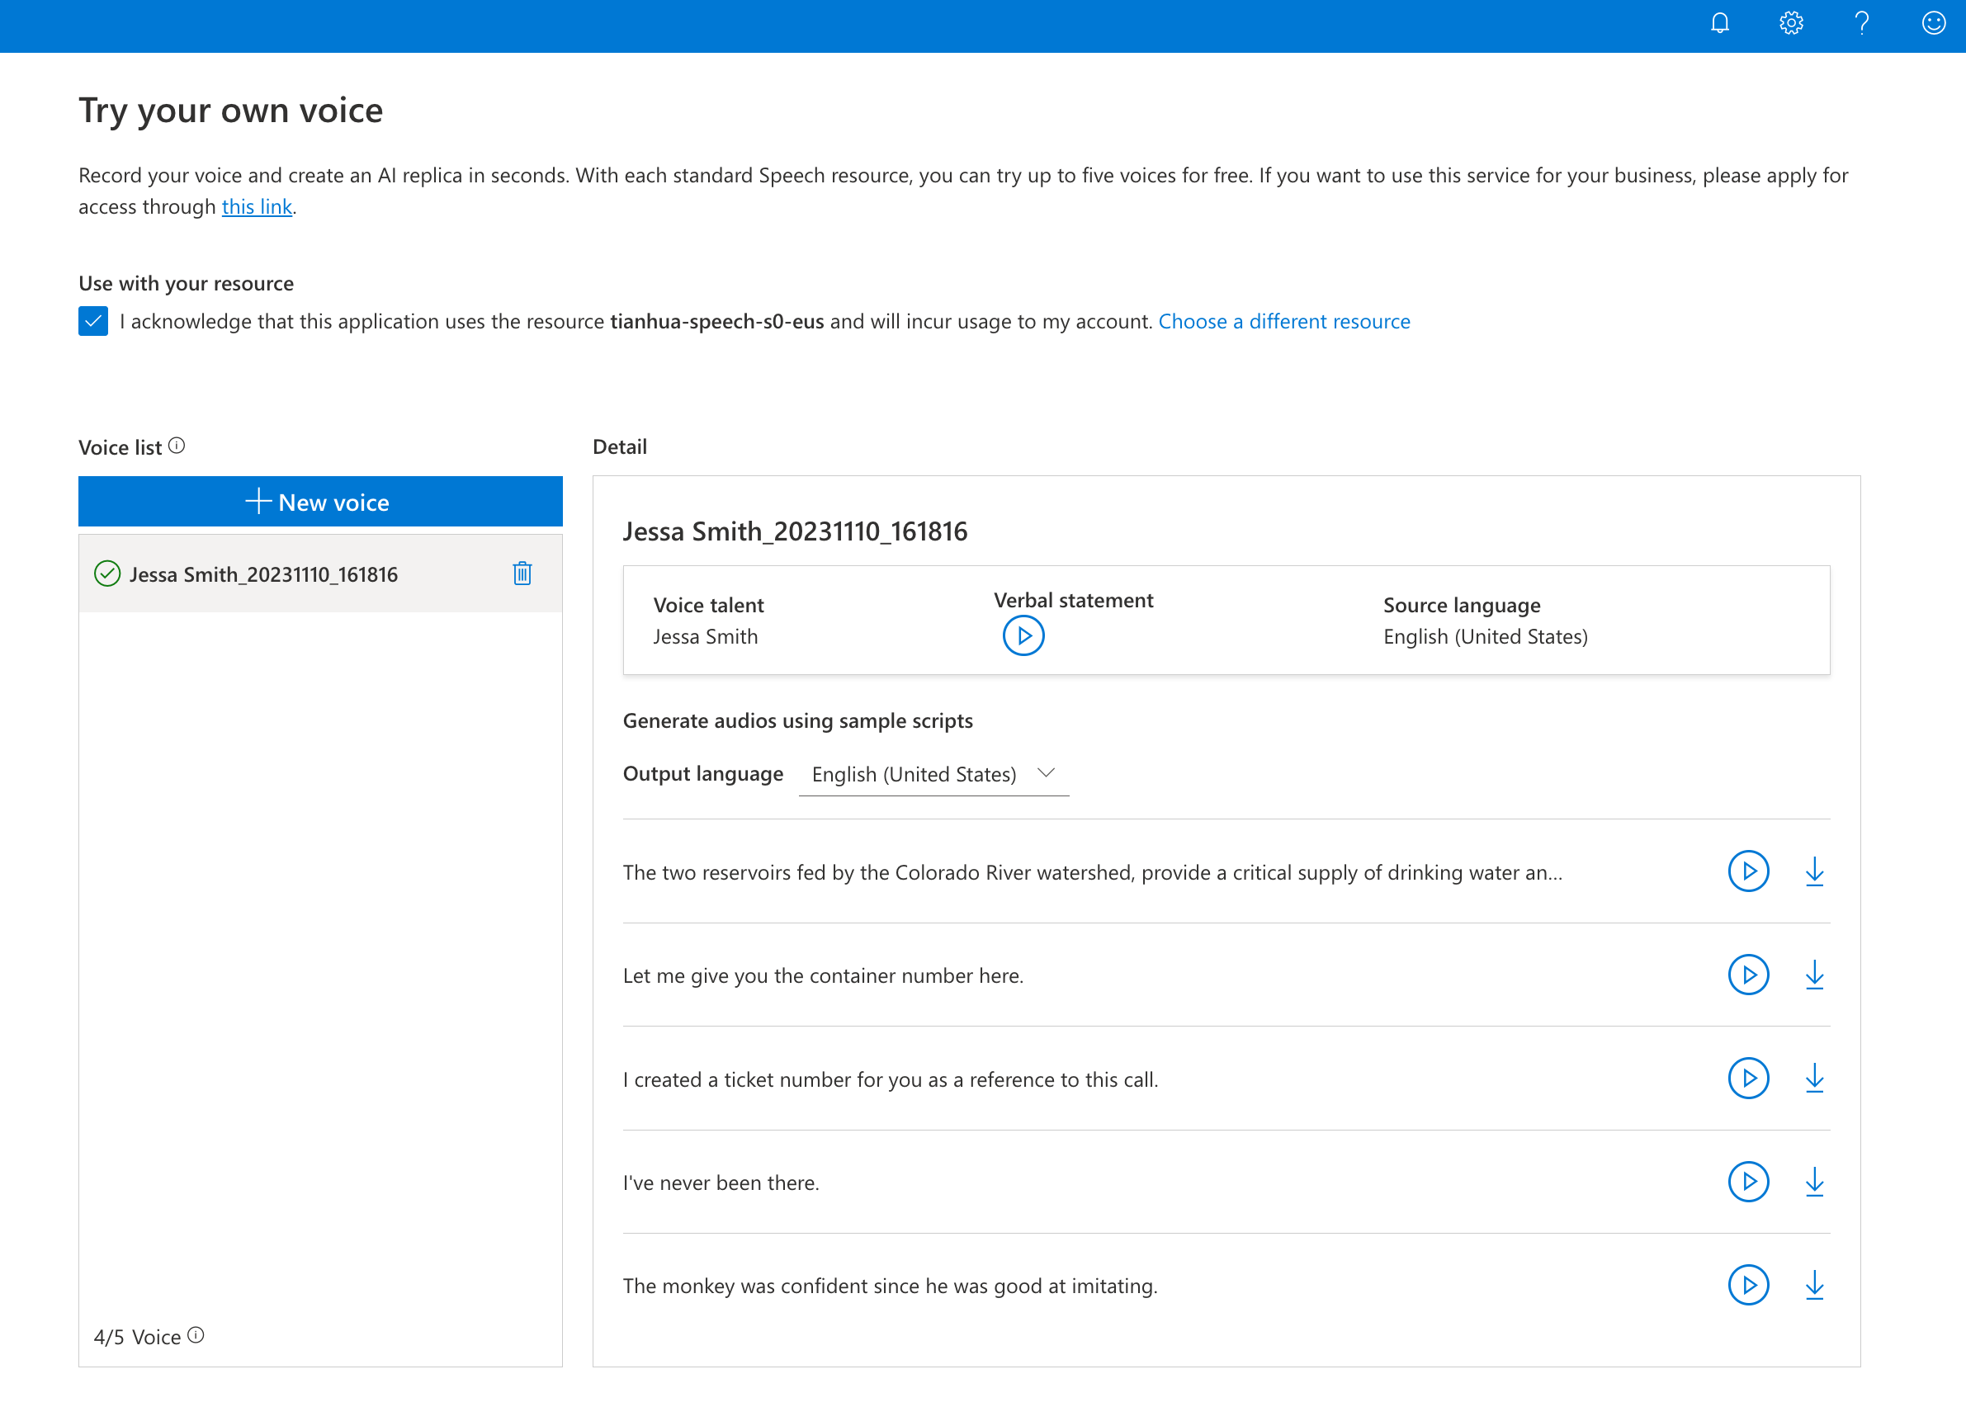Image resolution: width=1966 pixels, height=1421 pixels.
Task: Open the feedback smiley icon
Action: [1933, 23]
